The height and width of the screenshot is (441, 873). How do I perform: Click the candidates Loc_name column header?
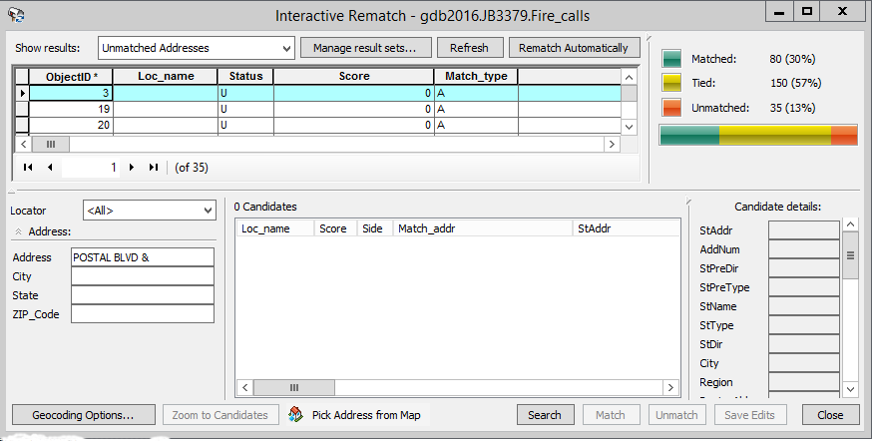pos(275,228)
